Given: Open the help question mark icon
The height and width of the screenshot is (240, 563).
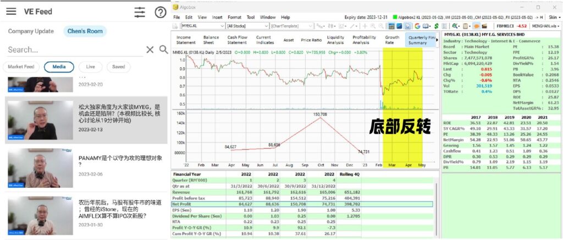Looking at the screenshot, I should [x=160, y=12].
